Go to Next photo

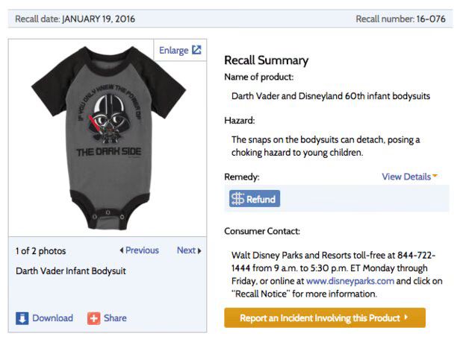point(189,250)
